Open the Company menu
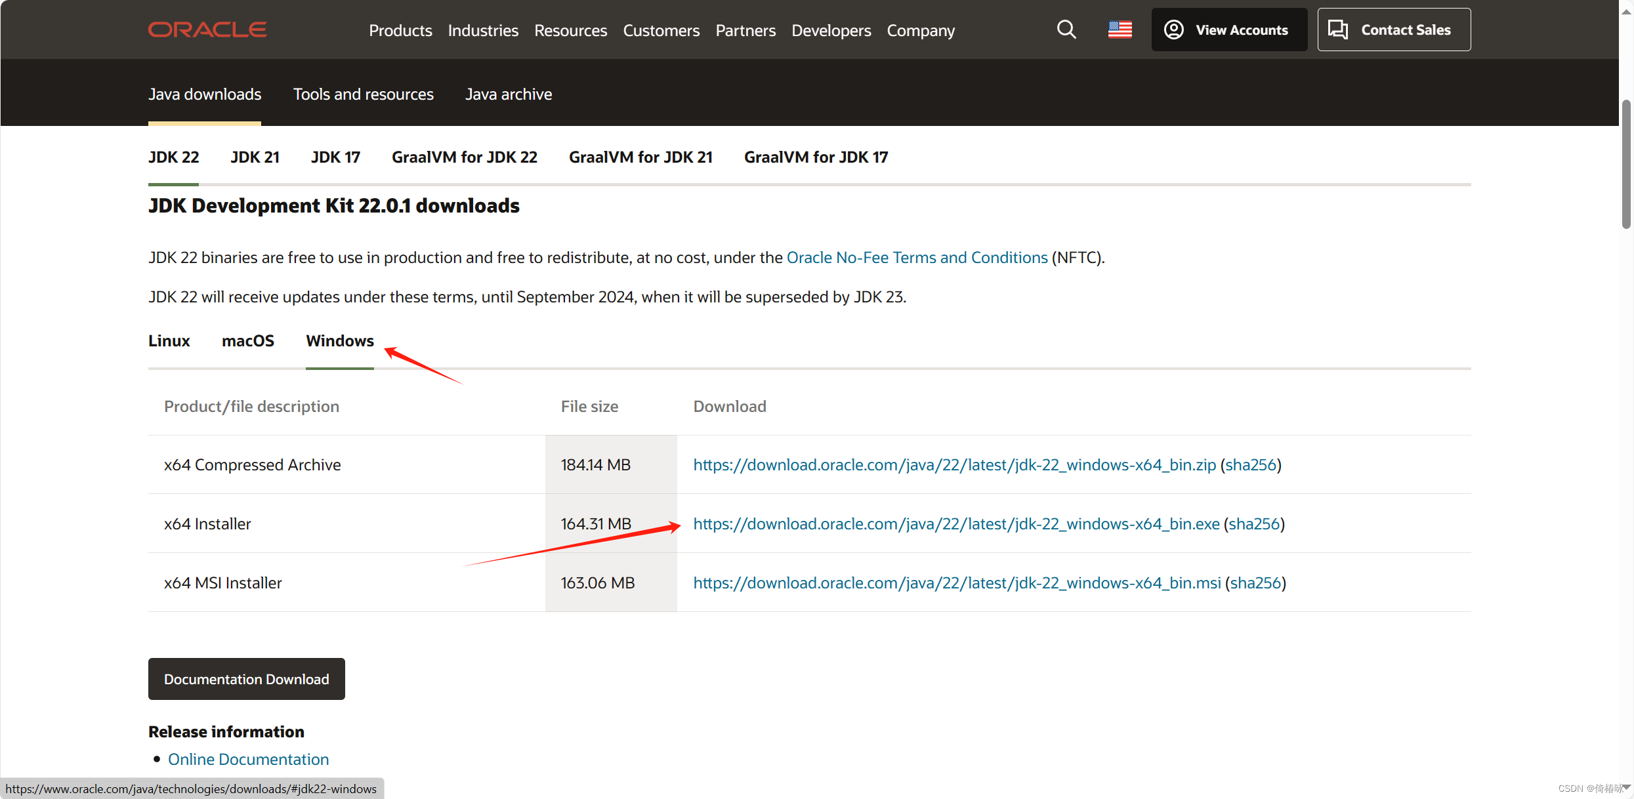This screenshot has height=799, width=1634. pos(921,30)
